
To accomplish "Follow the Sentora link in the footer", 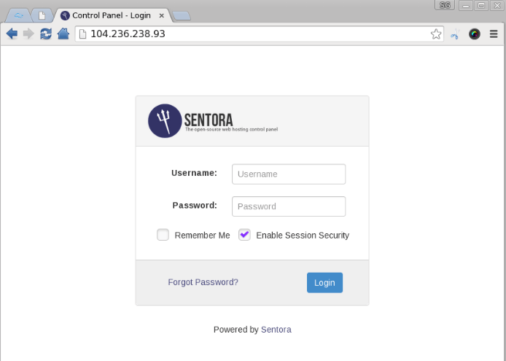I will pos(276,330).
